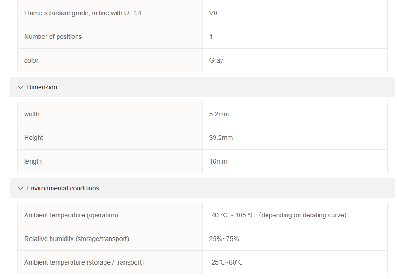The width and height of the screenshot is (397, 279).
Task: Select the 25%~75% humidity value
Action: [x=224, y=239]
